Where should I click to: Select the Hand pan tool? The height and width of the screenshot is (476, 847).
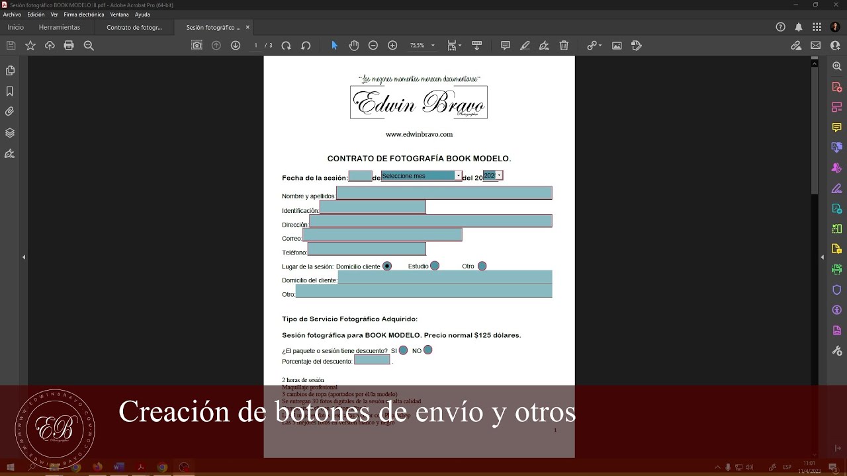[354, 46]
